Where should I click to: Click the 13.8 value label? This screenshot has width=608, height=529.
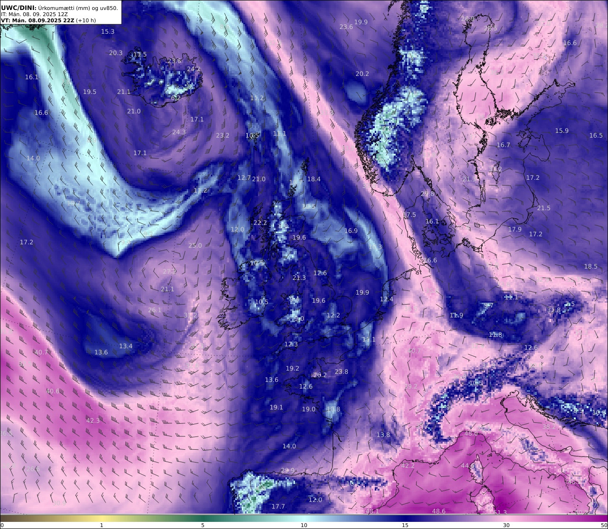383,435
